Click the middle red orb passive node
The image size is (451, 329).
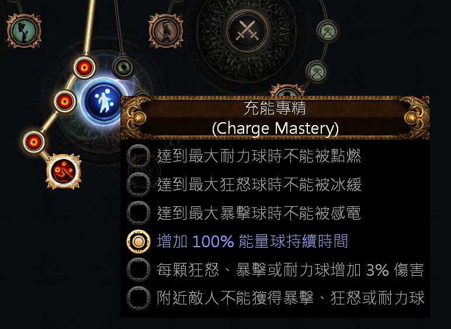[65, 102]
